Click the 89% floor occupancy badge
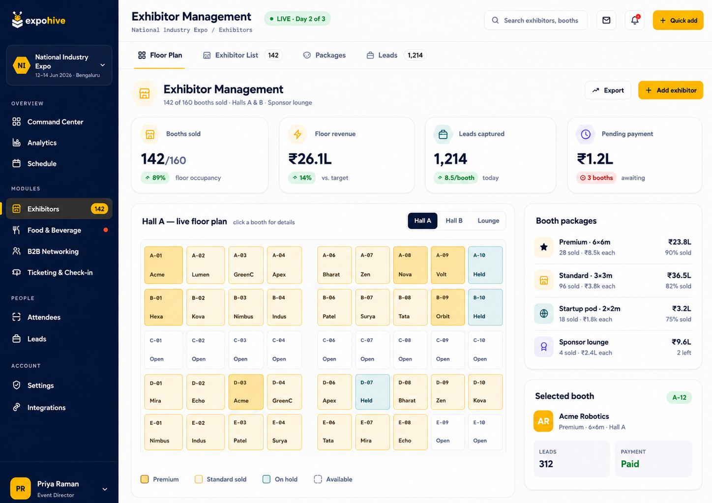Image resolution: width=712 pixels, height=503 pixels. (x=155, y=178)
